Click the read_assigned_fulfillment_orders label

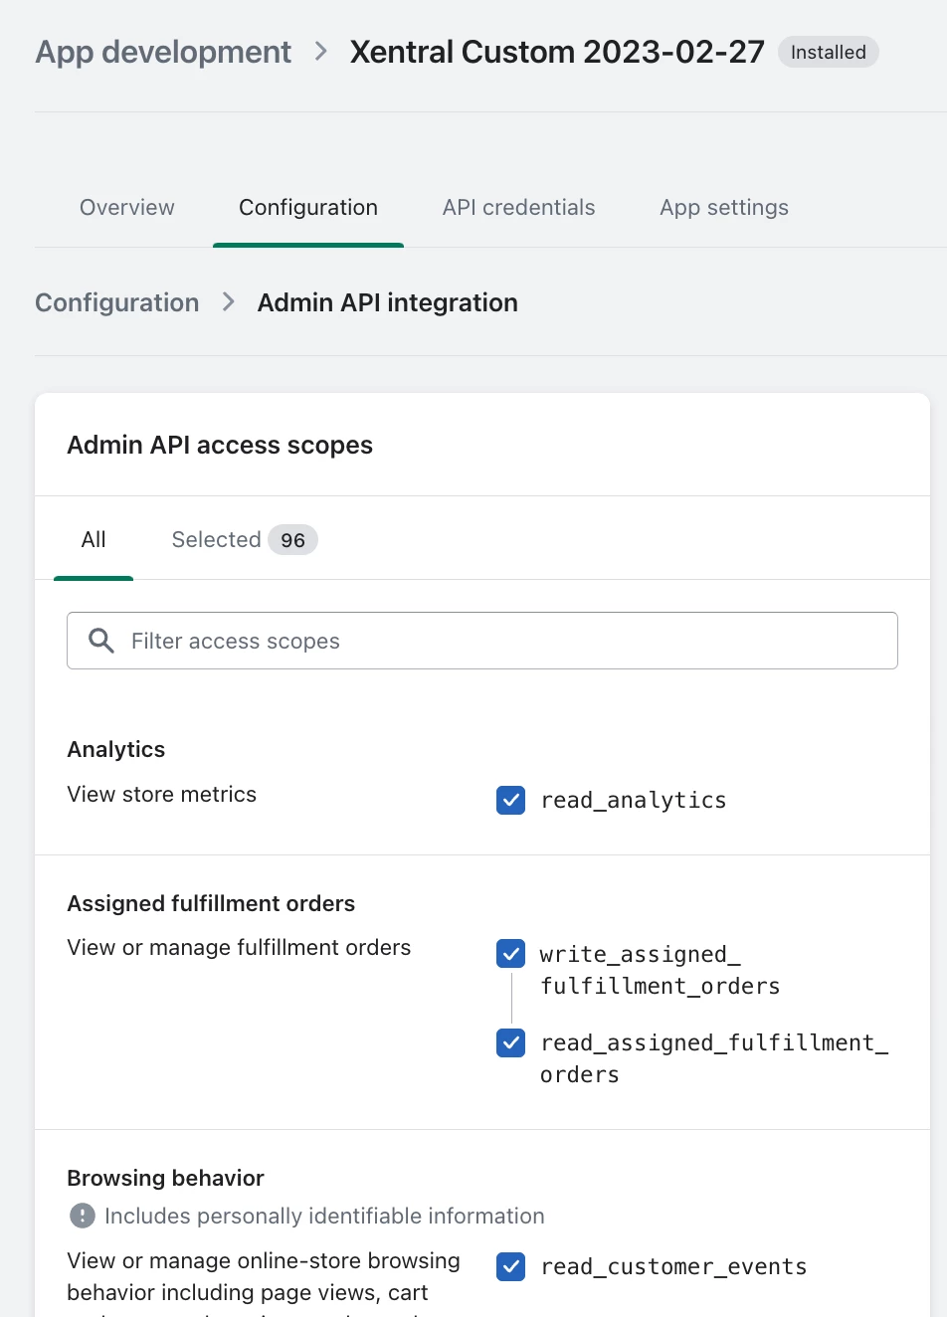click(714, 1058)
